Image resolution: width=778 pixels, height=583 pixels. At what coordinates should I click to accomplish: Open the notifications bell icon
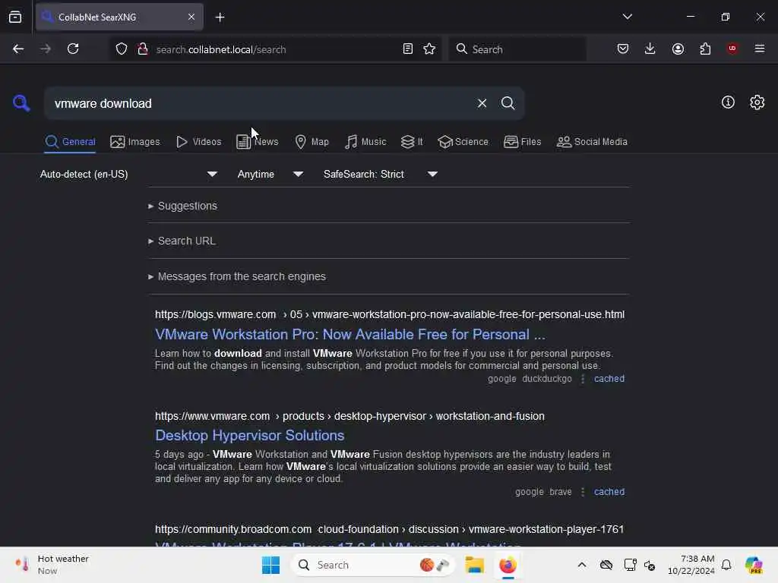point(726,565)
